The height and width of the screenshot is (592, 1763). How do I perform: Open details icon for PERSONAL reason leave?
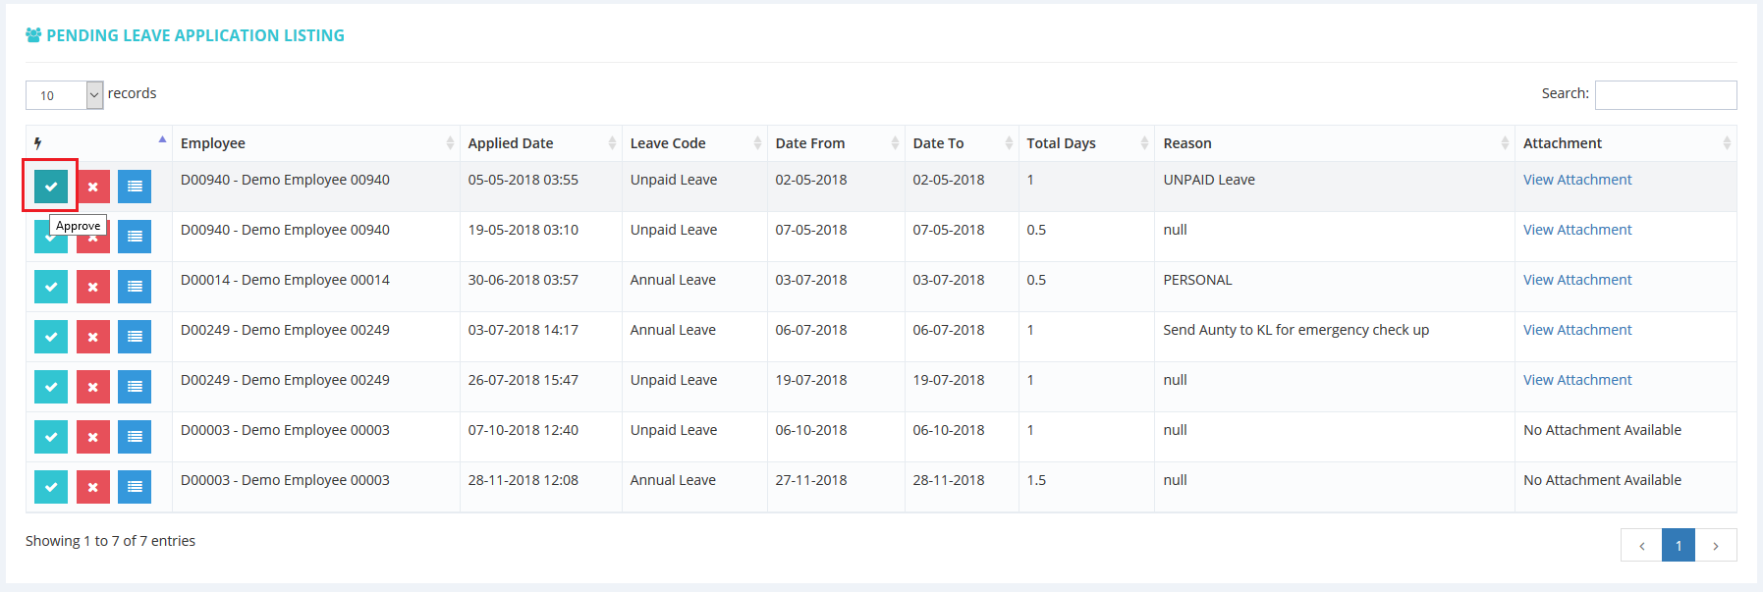point(135,287)
